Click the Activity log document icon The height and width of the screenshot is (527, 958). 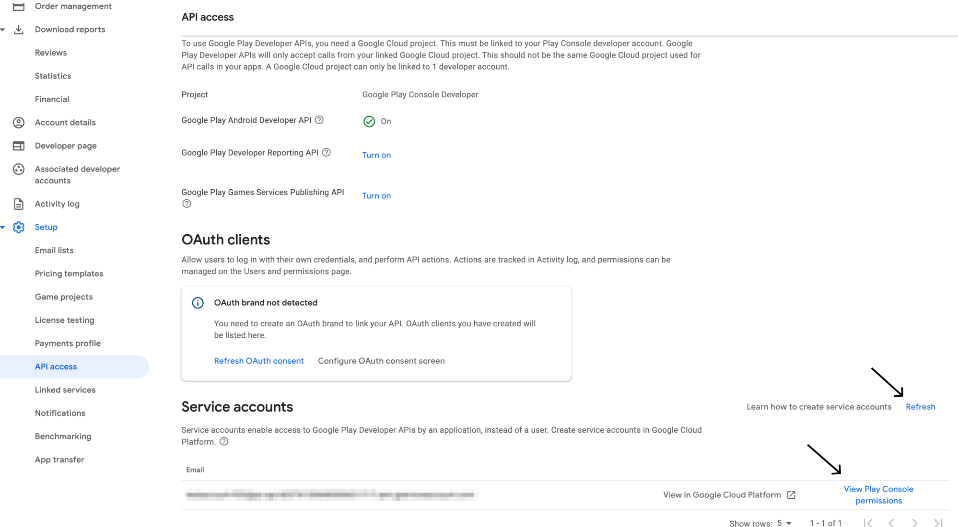click(x=18, y=204)
